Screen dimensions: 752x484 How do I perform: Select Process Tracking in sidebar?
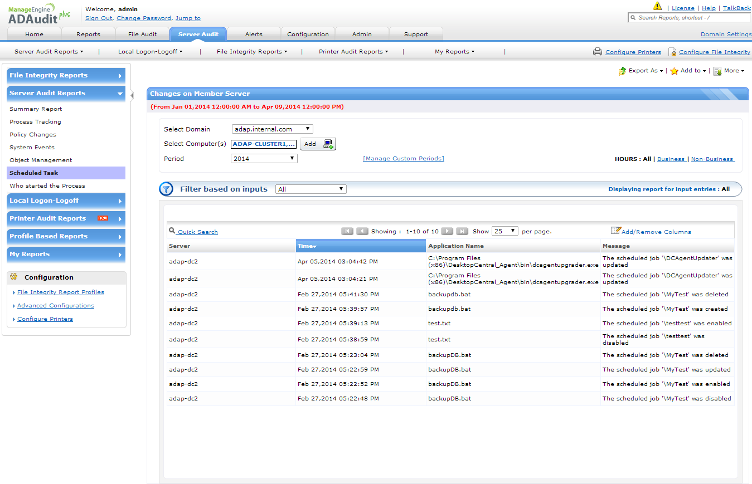[35, 122]
